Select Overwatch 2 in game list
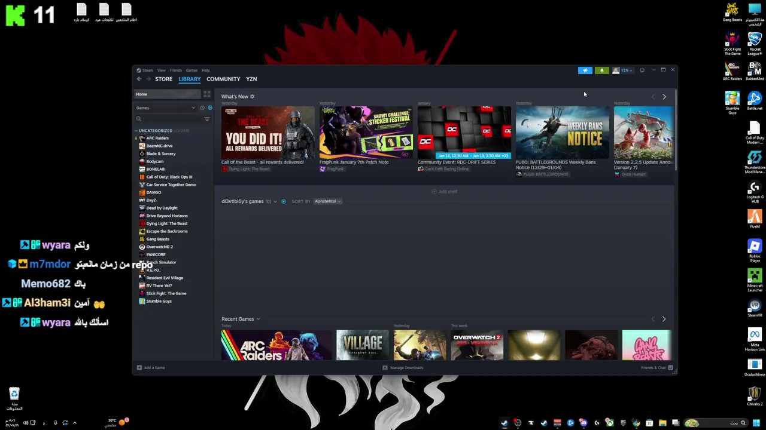 (x=159, y=247)
